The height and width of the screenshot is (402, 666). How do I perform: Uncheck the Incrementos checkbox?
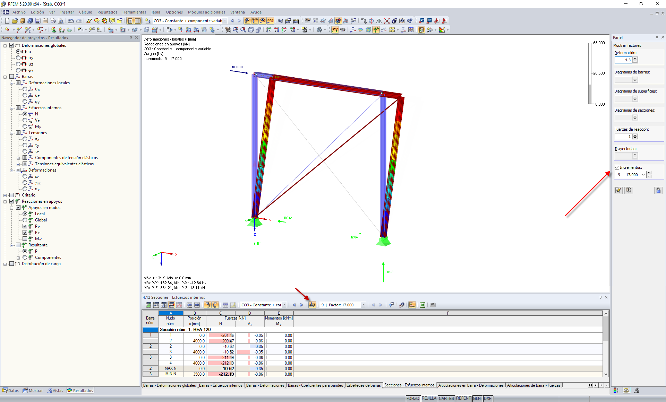(x=617, y=167)
